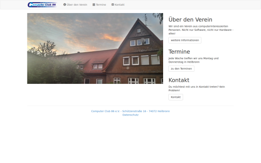Viewport: 261px width, 163px height.
Task: Click the horizontal divider above the footer
Action: click(x=130, y=106)
